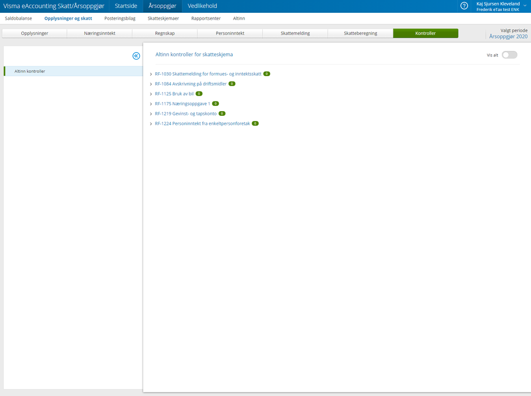Click the green count badge beside RF-1224
The width and height of the screenshot is (531, 396).
tap(255, 123)
